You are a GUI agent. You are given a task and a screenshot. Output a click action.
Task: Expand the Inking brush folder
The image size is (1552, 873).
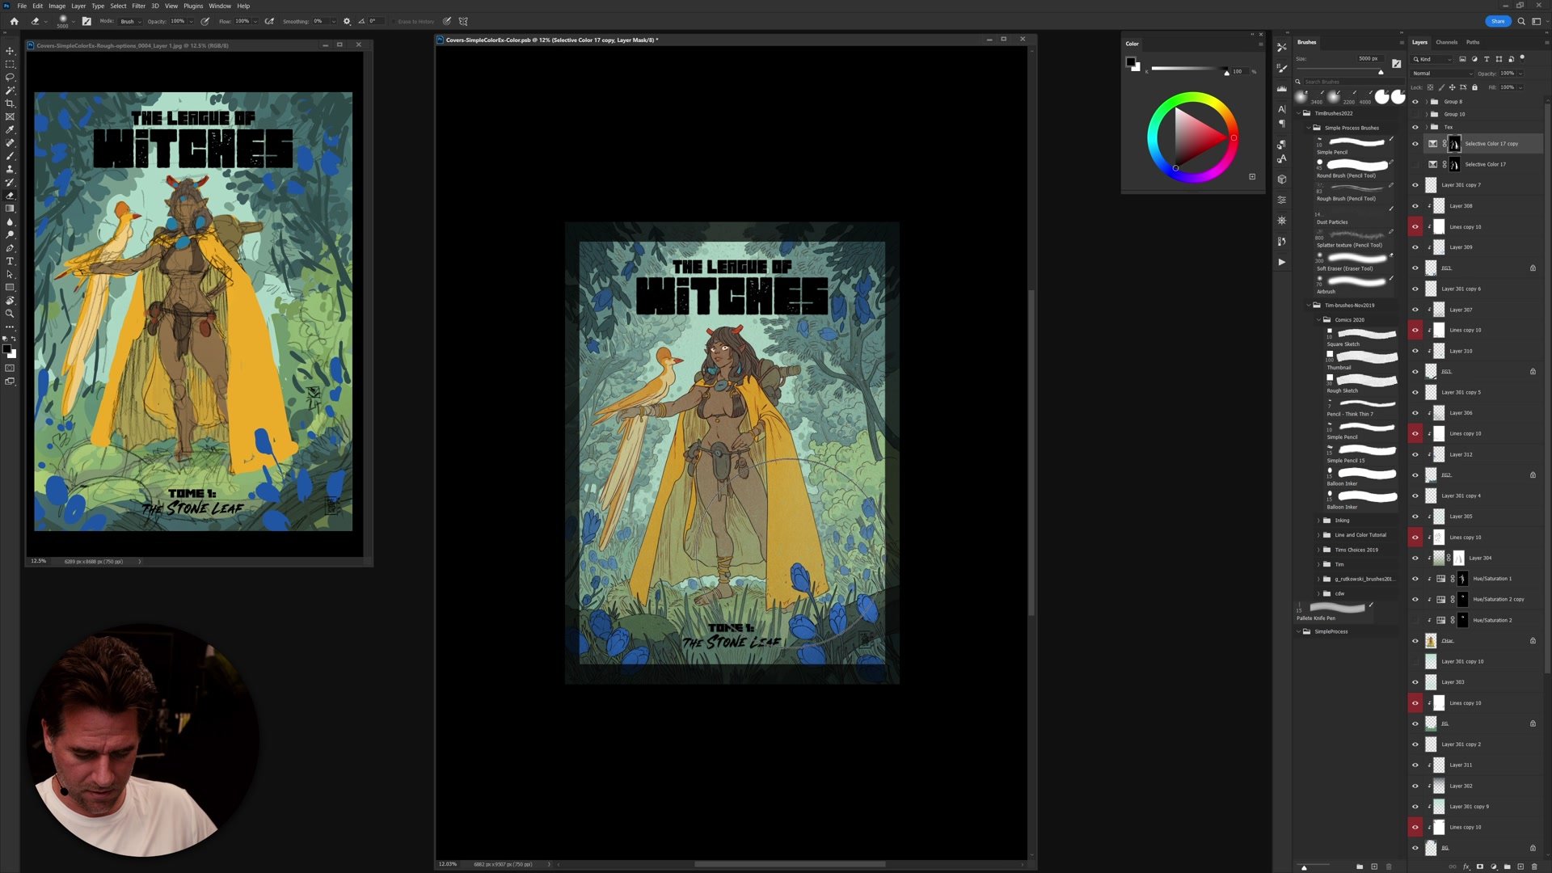click(1318, 521)
